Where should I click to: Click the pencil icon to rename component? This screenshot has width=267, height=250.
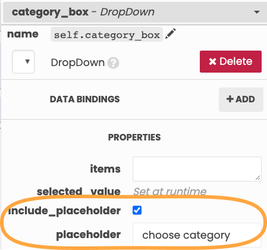[171, 34]
